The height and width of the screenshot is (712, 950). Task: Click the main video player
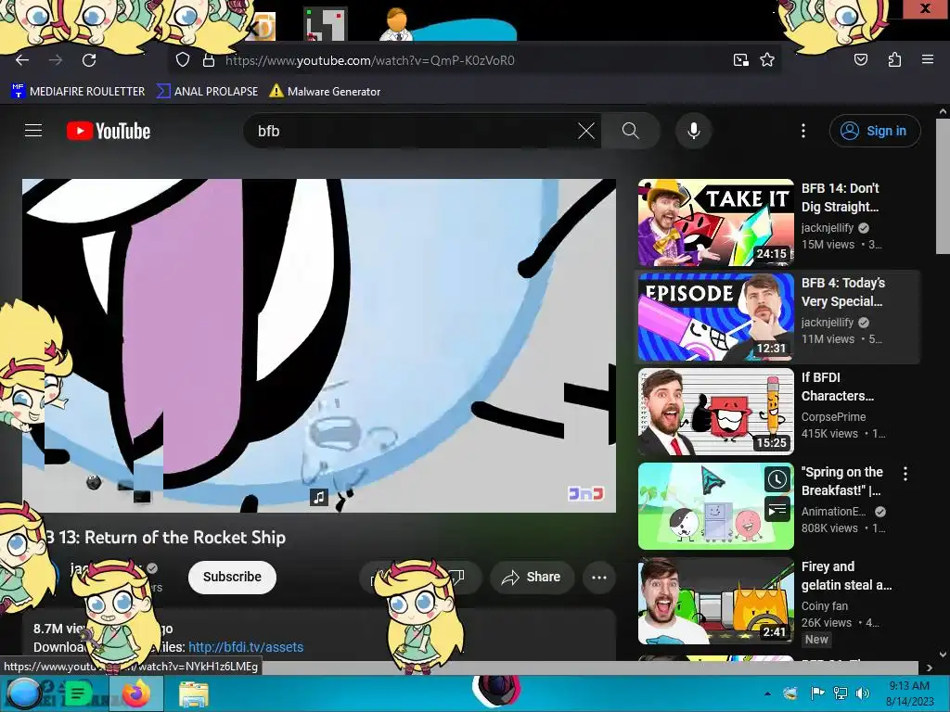319,345
